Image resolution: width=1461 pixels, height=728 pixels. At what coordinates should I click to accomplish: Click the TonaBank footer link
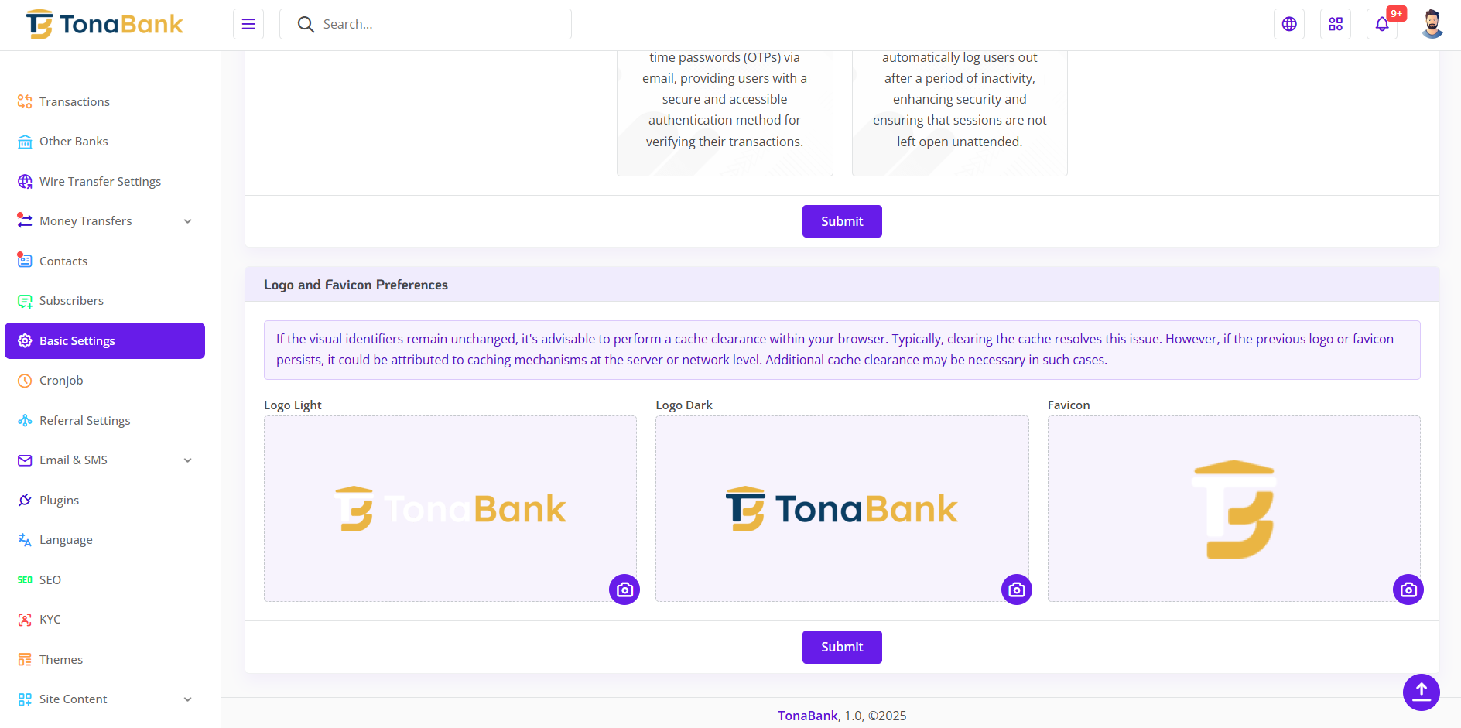point(807,716)
